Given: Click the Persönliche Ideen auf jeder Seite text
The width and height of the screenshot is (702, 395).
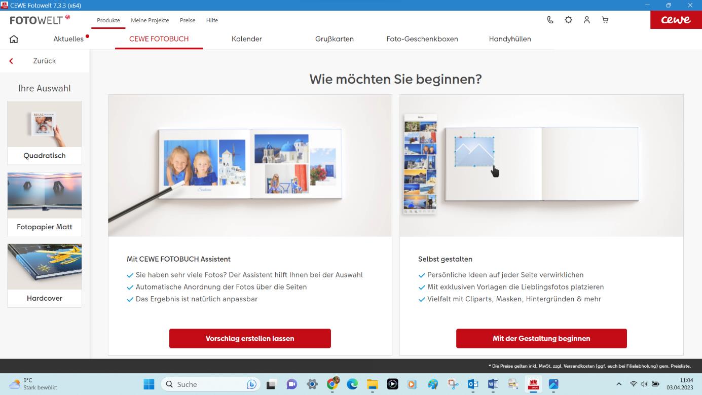Looking at the screenshot, I should click(x=505, y=275).
